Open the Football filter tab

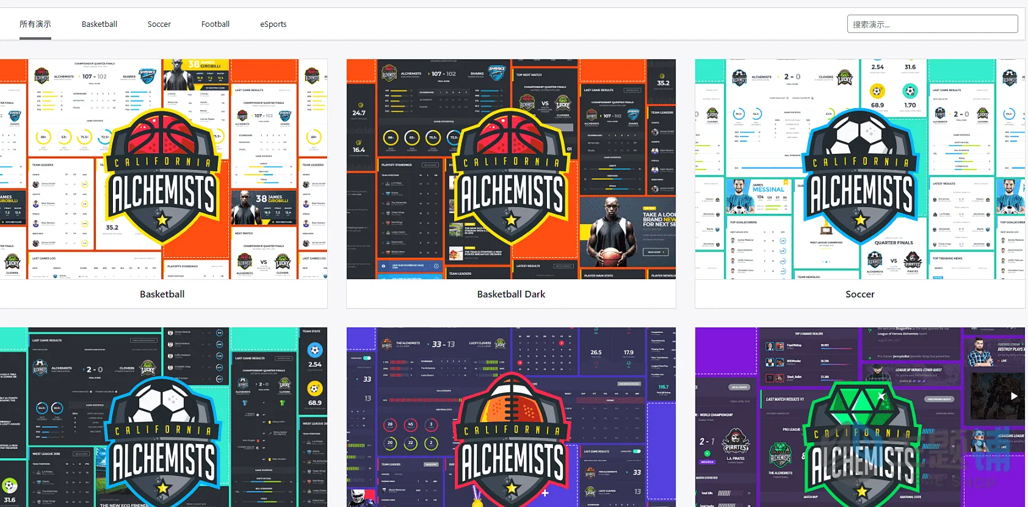point(215,24)
